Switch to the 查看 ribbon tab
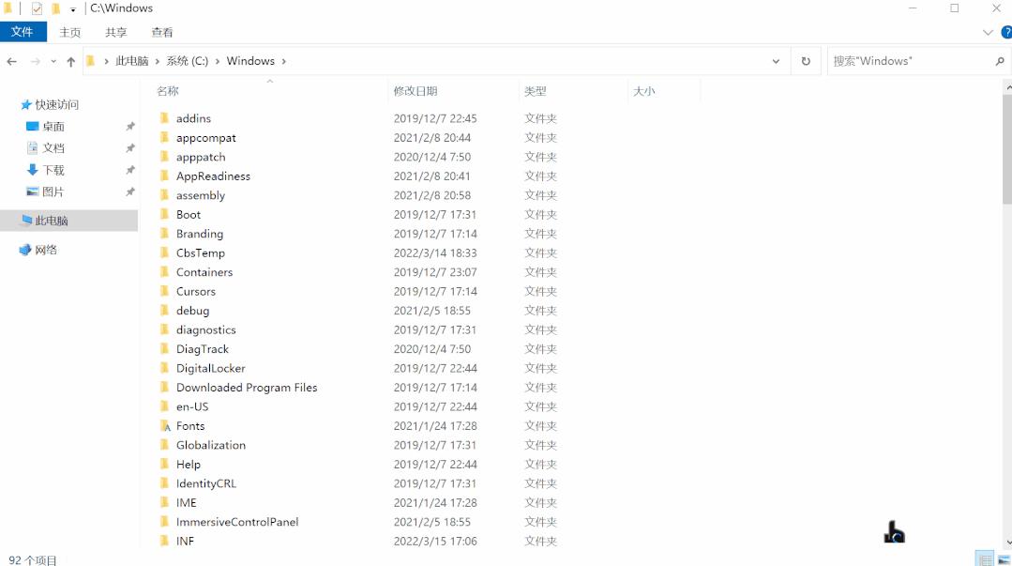 point(162,32)
